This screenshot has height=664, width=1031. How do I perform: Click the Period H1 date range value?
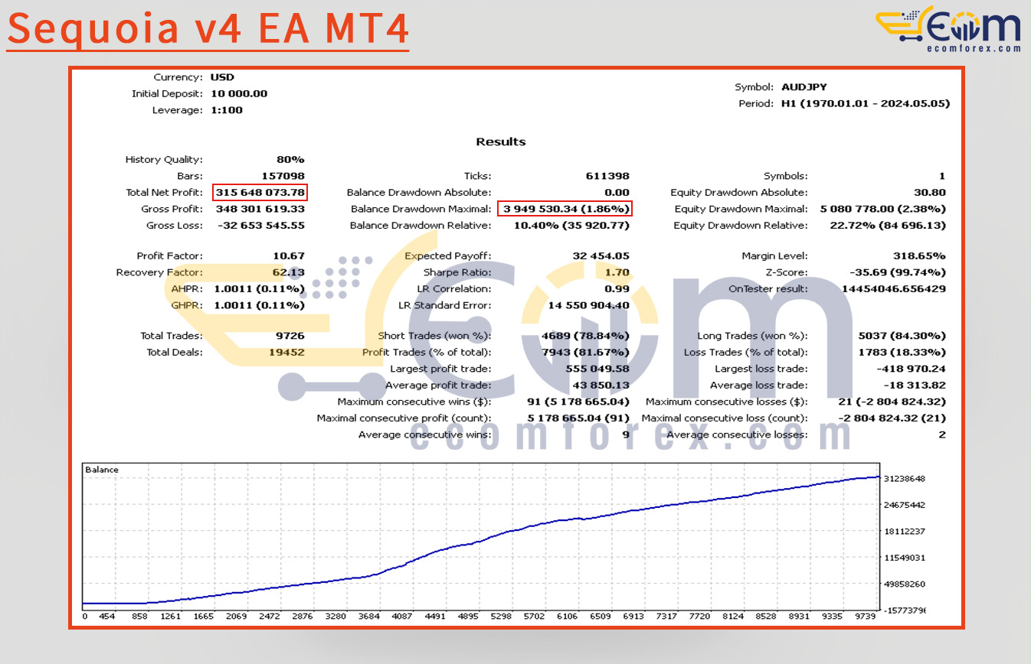[866, 104]
